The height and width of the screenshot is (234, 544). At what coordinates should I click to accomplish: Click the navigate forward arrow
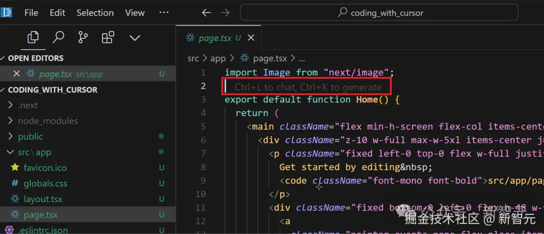(225, 13)
